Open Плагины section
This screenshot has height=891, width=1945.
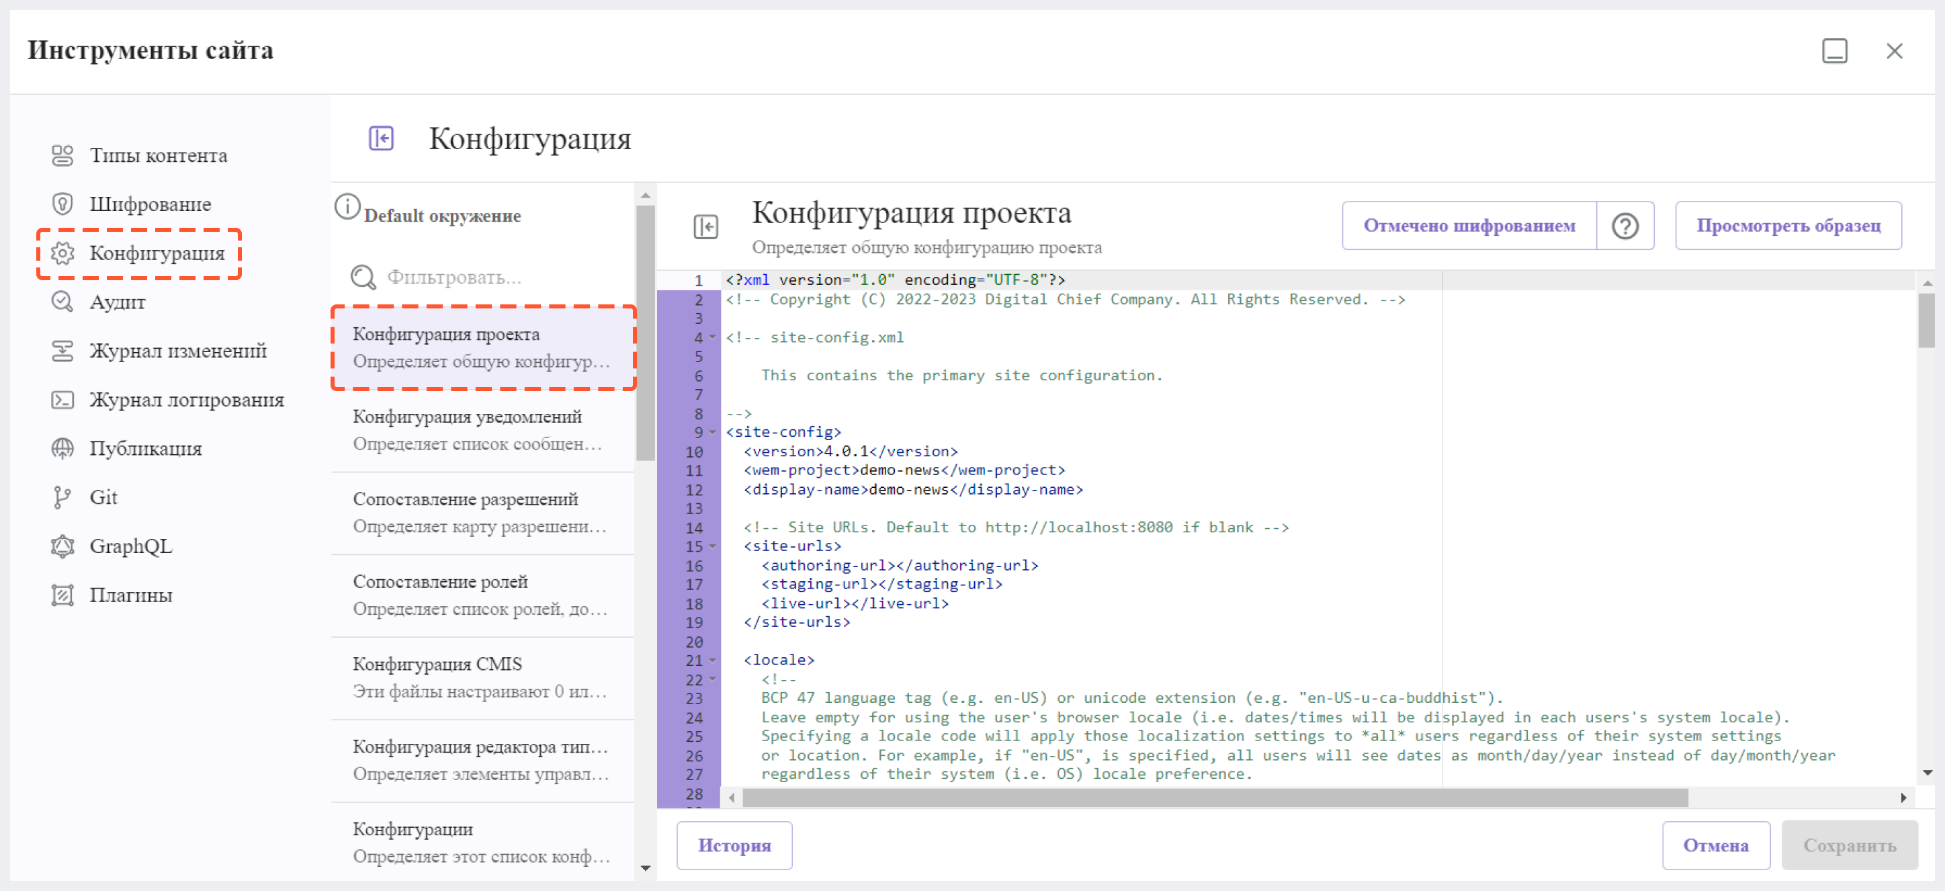(130, 595)
